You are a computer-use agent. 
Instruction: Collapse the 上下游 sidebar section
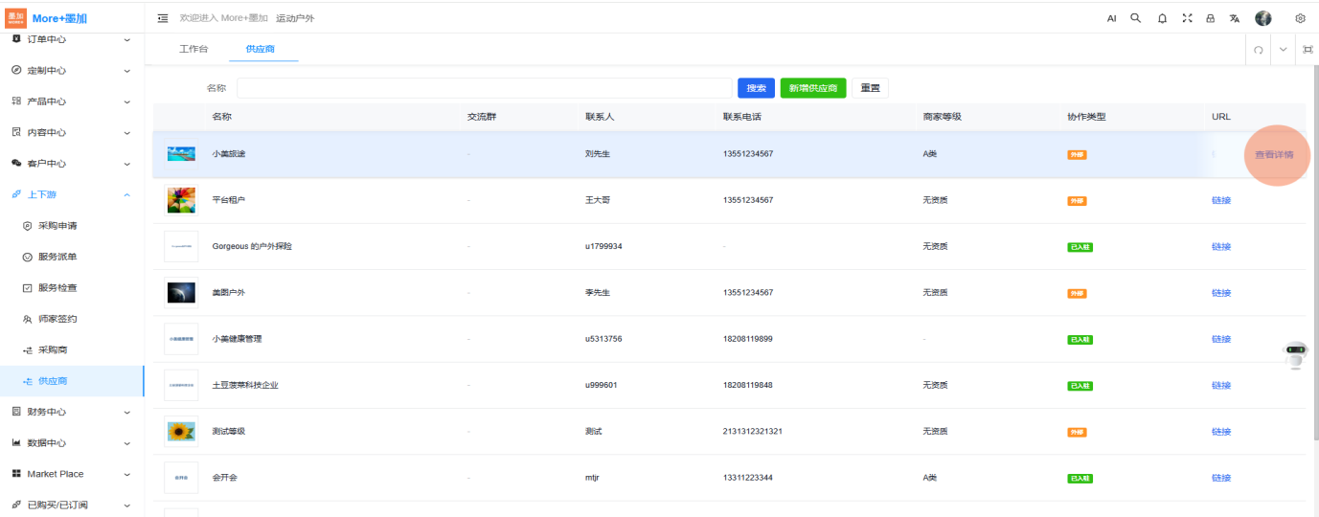[72, 194]
